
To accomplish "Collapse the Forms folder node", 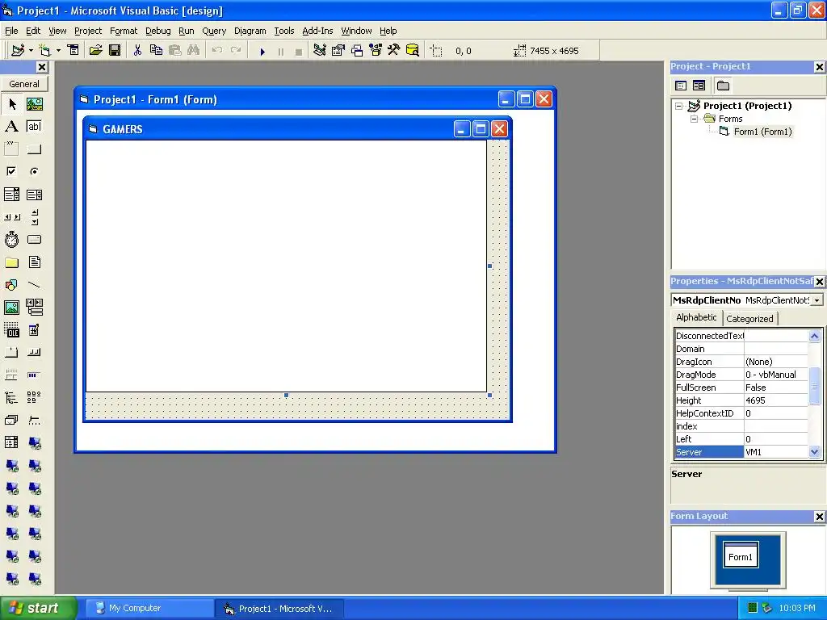I will pyautogui.click(x=694, y=119).
